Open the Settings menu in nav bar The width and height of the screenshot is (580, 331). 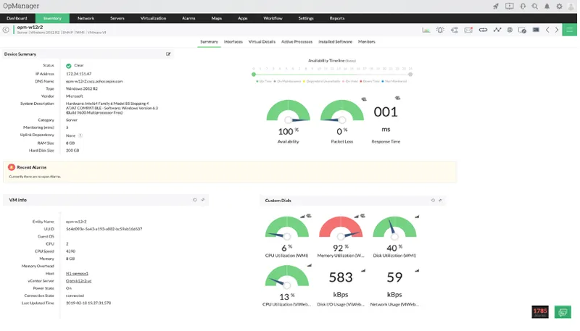coord(306,18)
